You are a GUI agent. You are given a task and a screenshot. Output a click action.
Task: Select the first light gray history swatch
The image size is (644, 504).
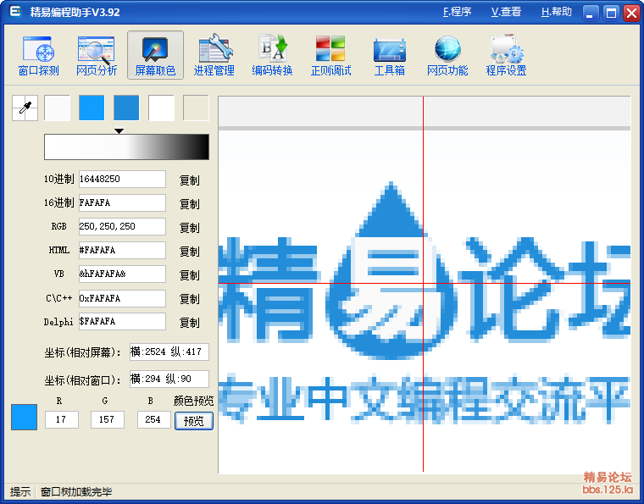[57, 108]
